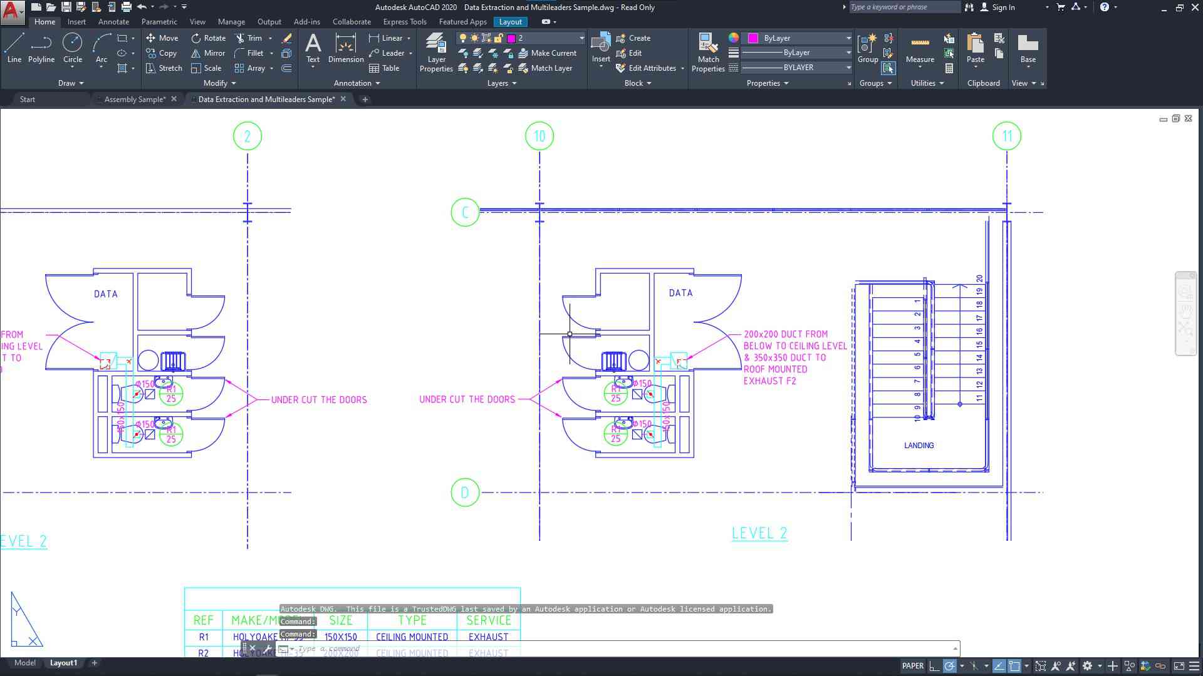1203x676 pixels.
Task: Select the Line drawing tool
Action: (x=14, y=49)
